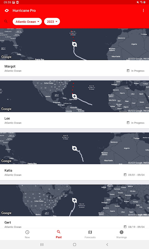The width and height of the screenshot is (149, 249).
Task: Tap the hurricane marker on Margot's map
Action: pyautogui.click(x=74, y=44)
